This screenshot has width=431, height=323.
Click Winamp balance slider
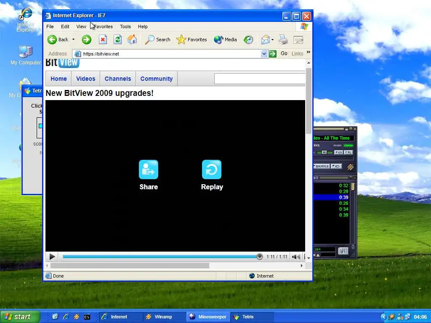point(325,152)
